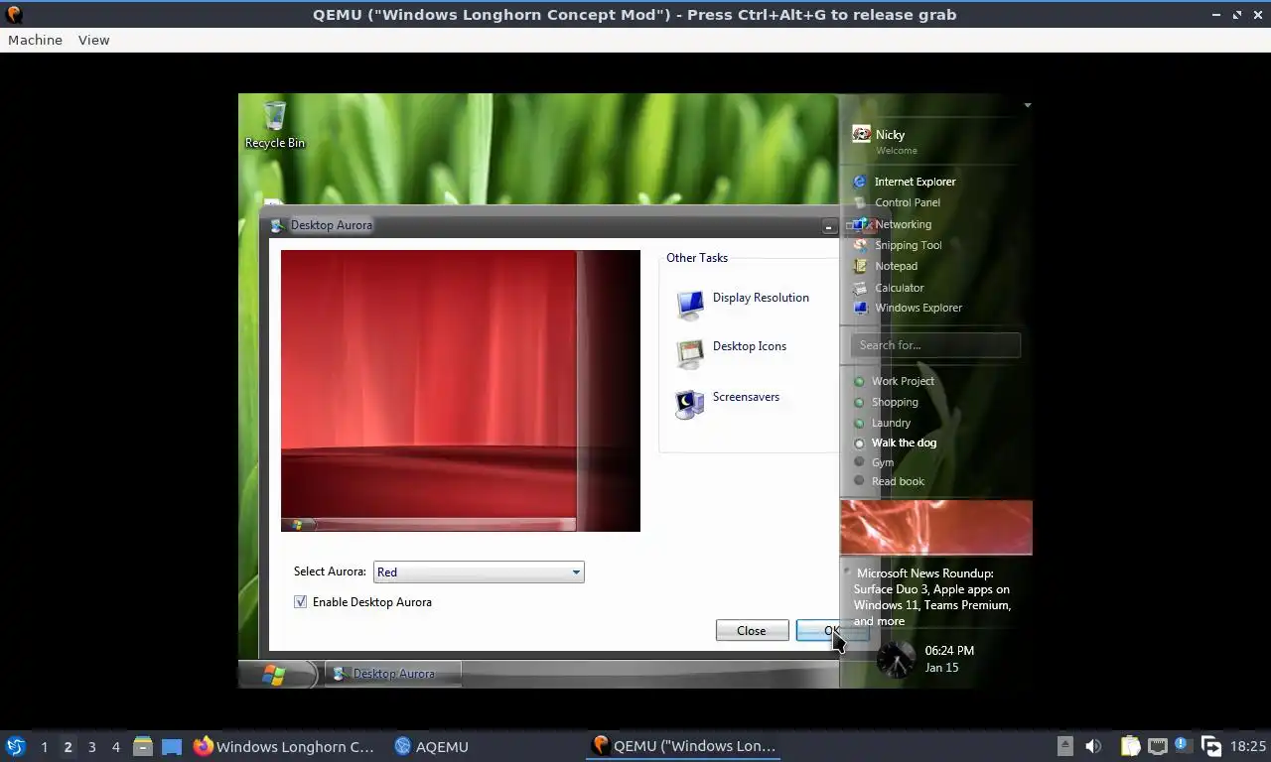Image resolution: width=1271 pixels, height=762 pixels.
Task: Toggle the Walk the dog task bullet
Action: click(859, 443)
